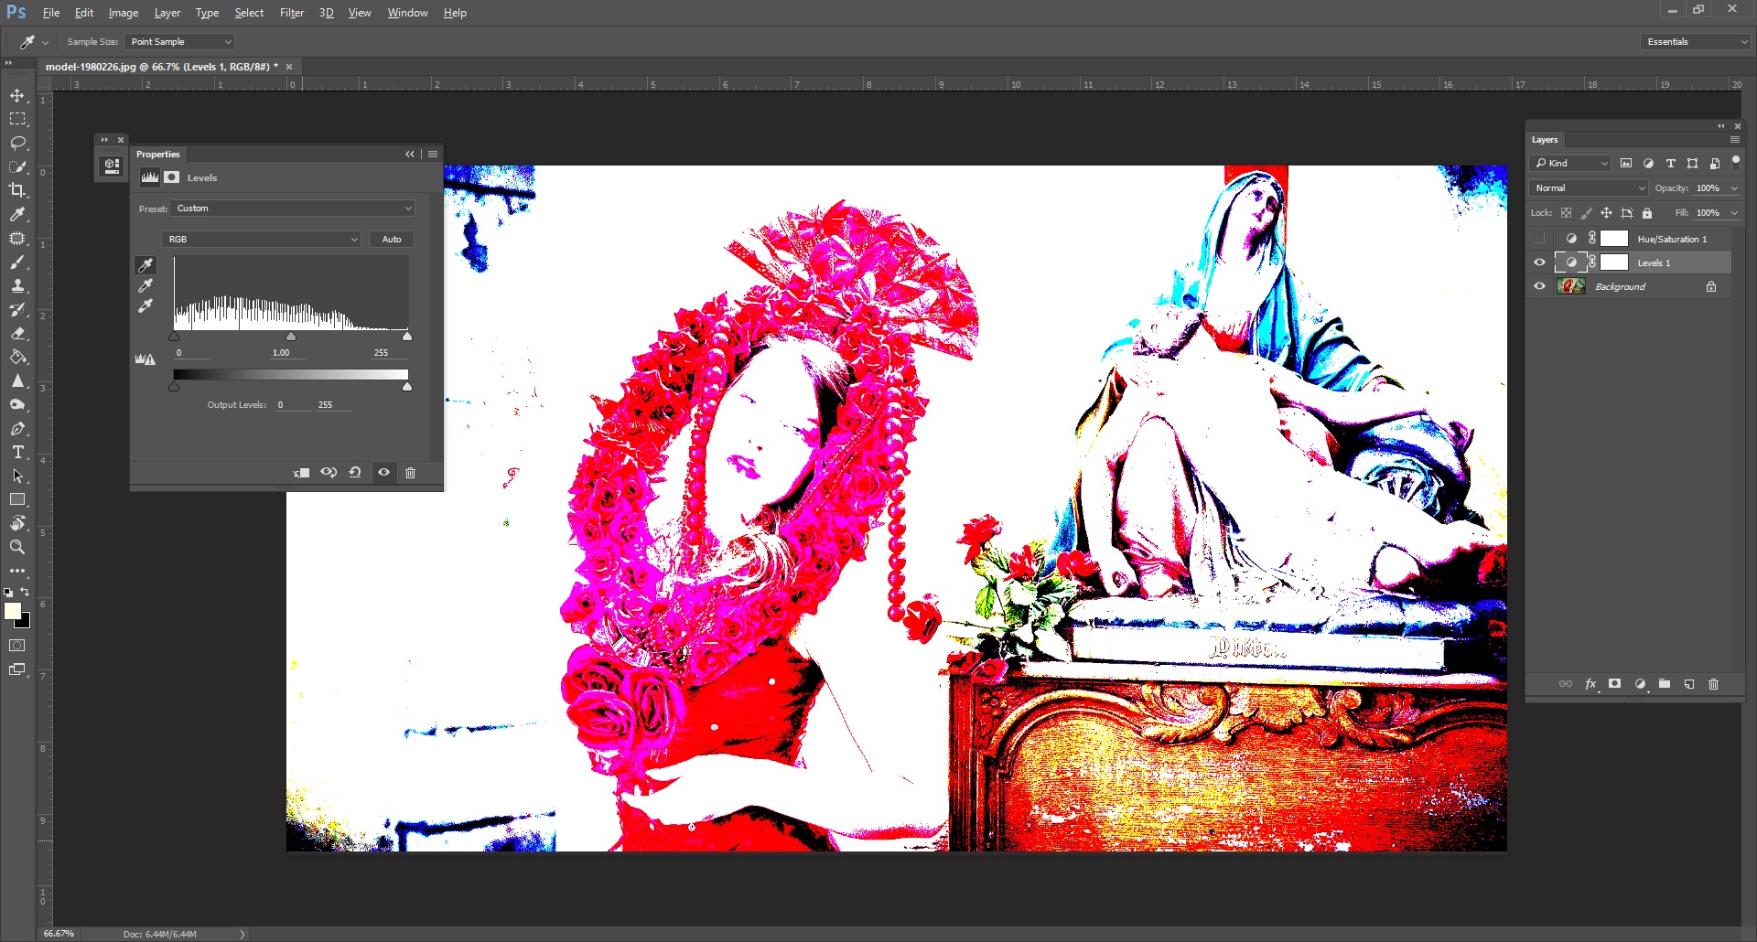Select the Zoom tool
Image resolution: width=1757 pixels, height=942 pixels.
pos(17,547)
